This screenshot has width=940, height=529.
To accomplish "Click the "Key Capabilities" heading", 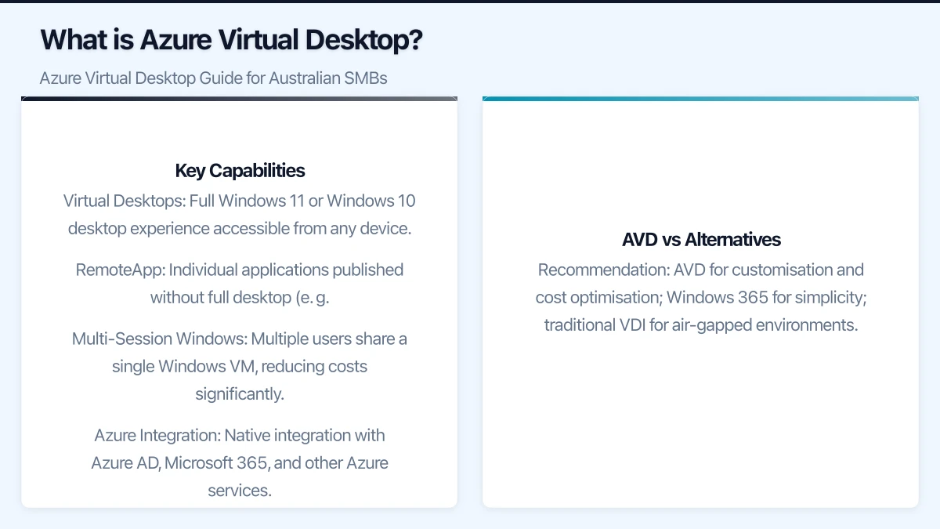I will (x=240, y=171).
